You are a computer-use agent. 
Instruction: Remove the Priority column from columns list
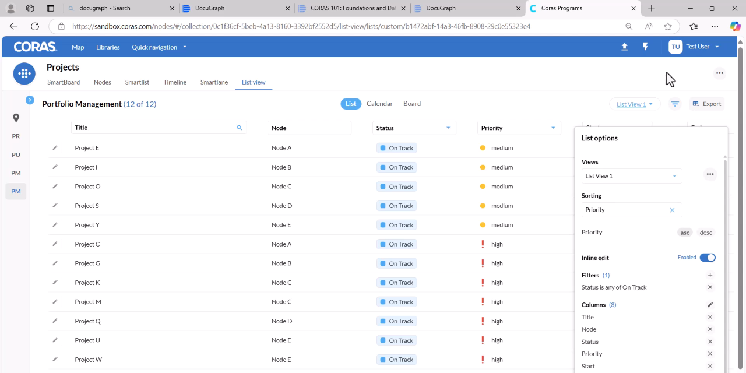(710, 354)
